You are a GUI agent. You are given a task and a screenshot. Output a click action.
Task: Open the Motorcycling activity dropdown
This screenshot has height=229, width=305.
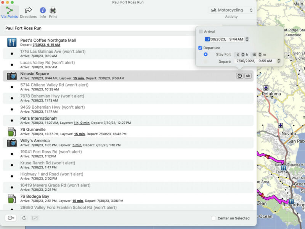pos(231,10)
